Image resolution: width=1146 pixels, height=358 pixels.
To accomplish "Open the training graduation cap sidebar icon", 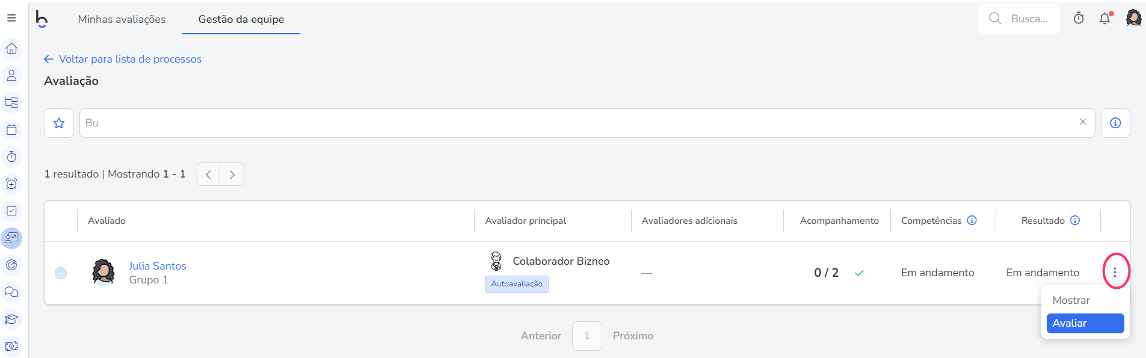I will [11, 319].
